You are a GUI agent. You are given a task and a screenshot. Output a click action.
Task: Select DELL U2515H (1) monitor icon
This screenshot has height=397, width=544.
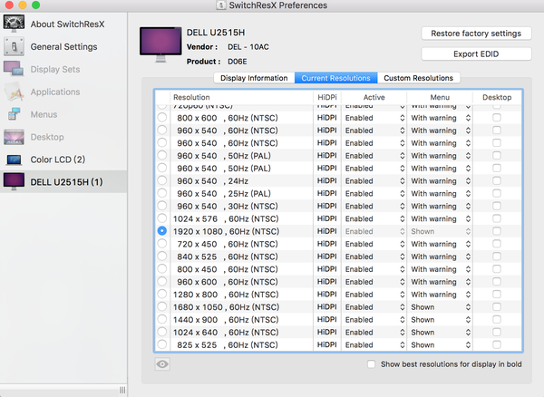(x=14, y=181)
